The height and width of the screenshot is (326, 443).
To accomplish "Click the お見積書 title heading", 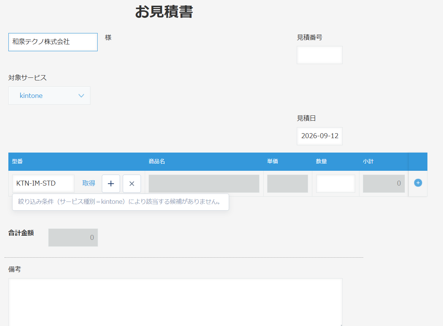I will (164, 12).
